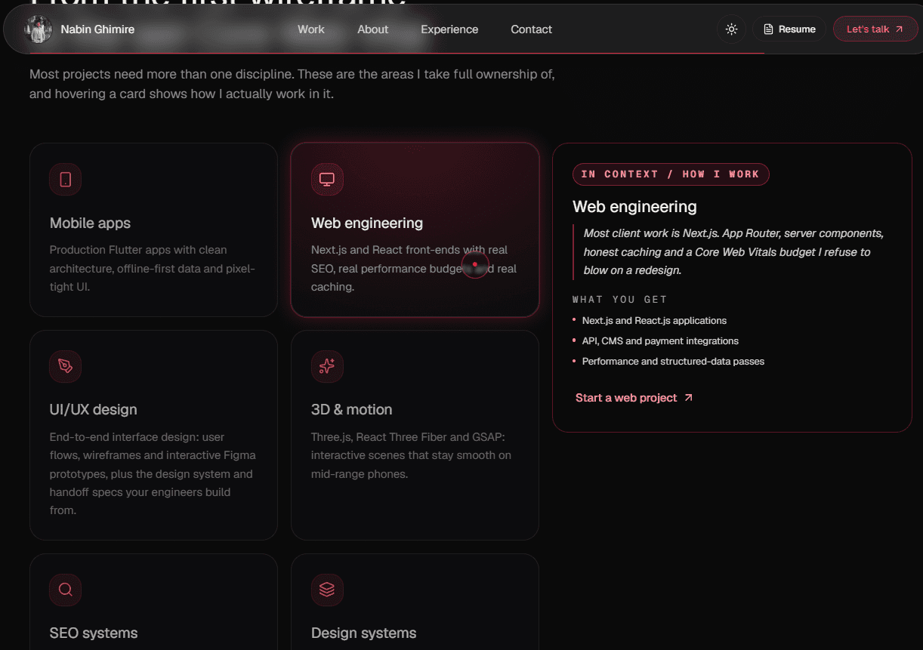
Task: Click the Mobile apps 'Production Flutter apps' description
Action: point(153,269)
